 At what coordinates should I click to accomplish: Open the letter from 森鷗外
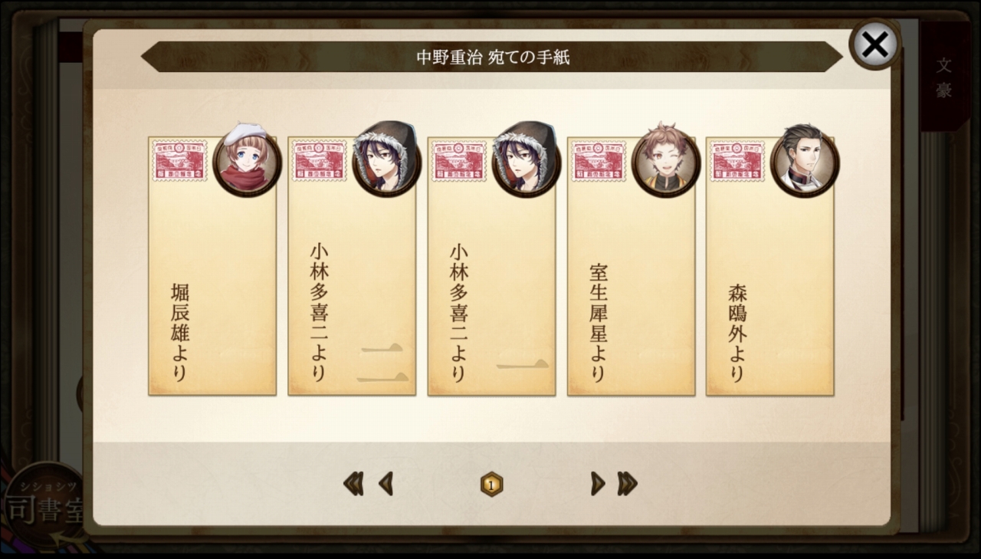click(x=770, y=267)
